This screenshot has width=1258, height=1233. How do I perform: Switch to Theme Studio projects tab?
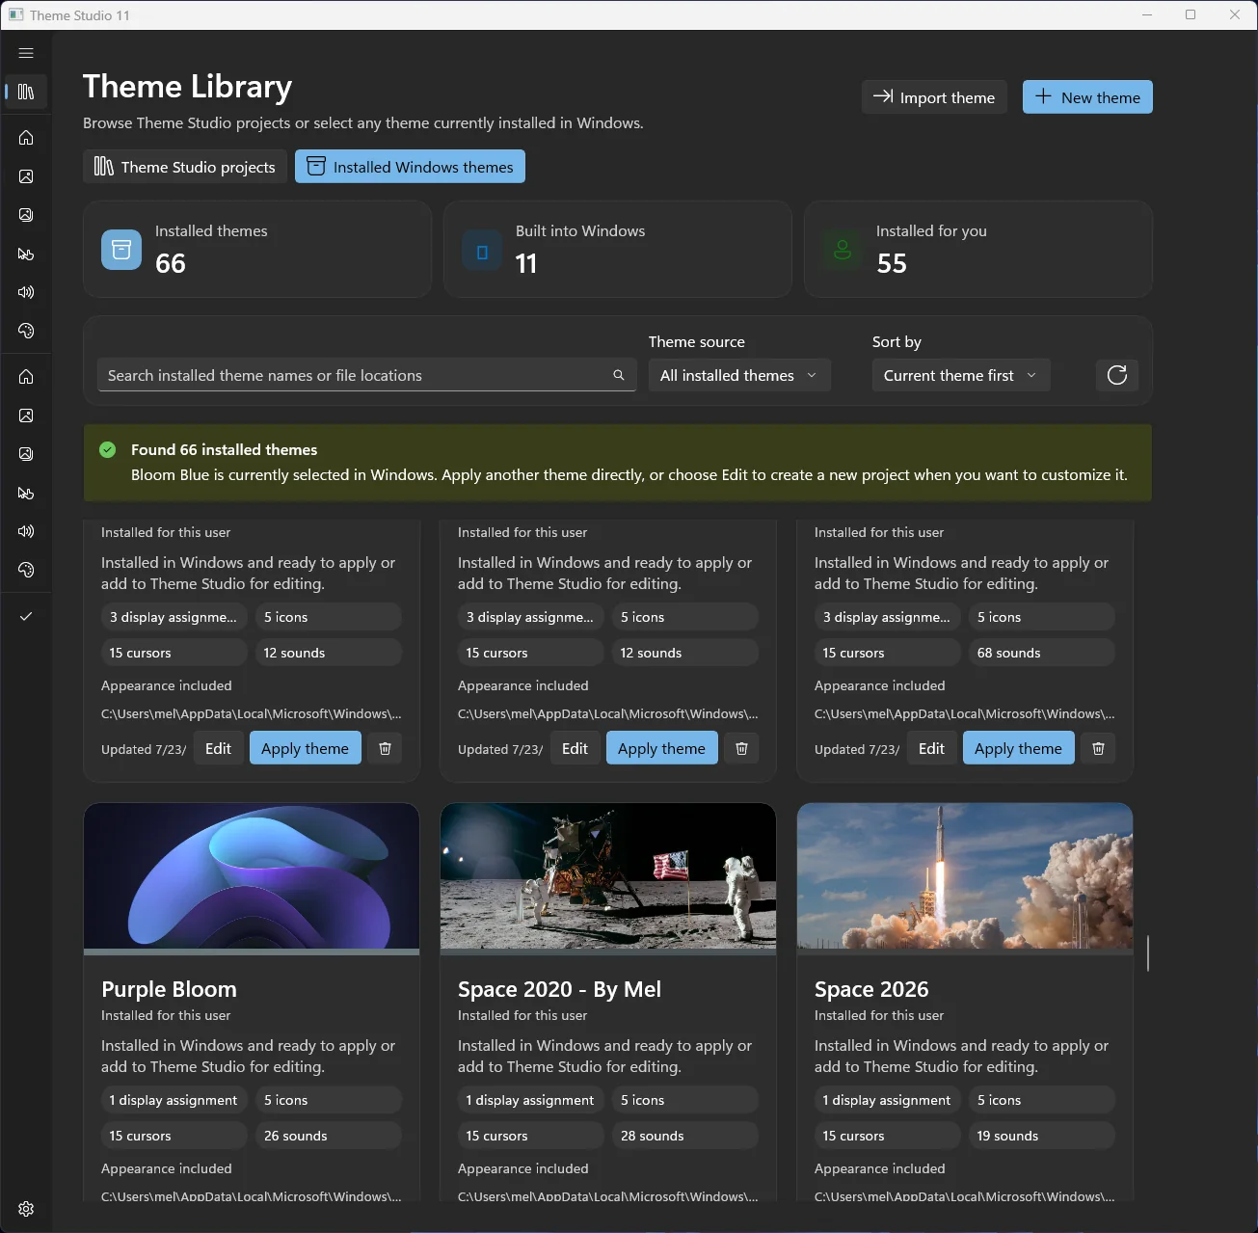[185, 167]
